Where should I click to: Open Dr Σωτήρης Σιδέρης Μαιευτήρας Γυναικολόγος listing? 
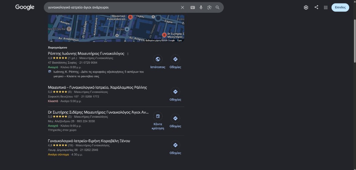pyautogui.click(x=98, y=113)
